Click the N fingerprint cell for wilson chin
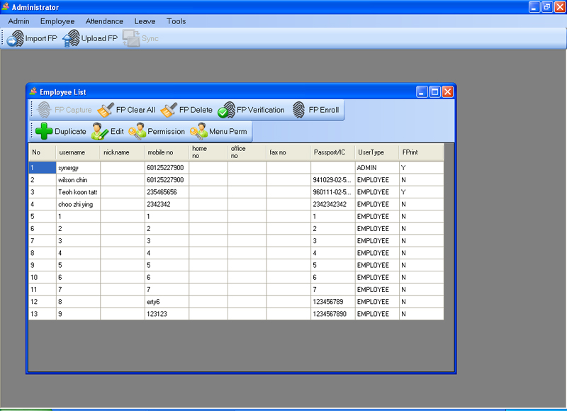Image resolution: width=567 pixels, height=411 pixels. tap(422, 180)
